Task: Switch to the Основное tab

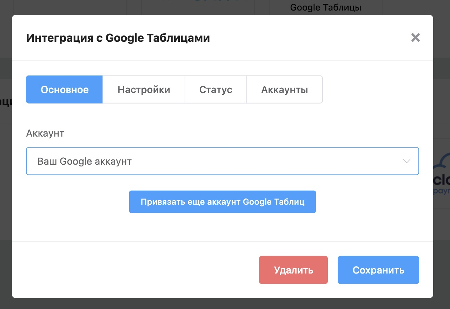Action: [65, 90]
